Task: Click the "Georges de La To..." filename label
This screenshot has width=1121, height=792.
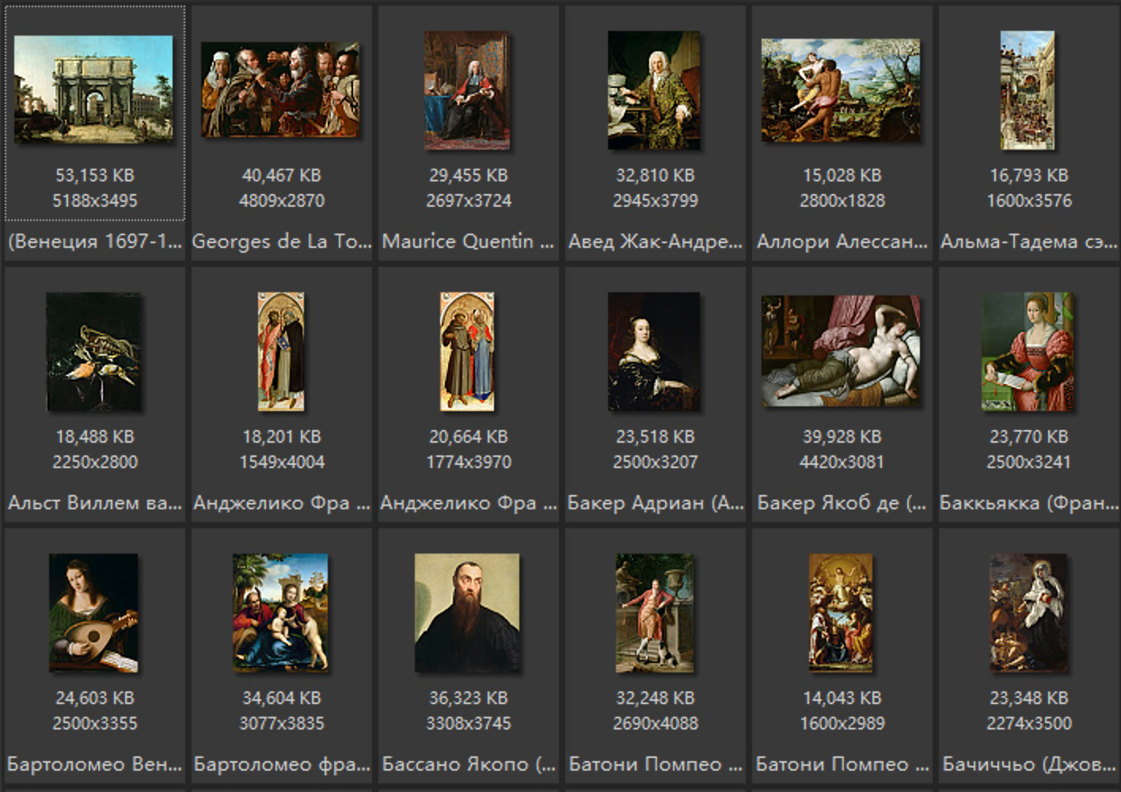Action: [281, 242]
